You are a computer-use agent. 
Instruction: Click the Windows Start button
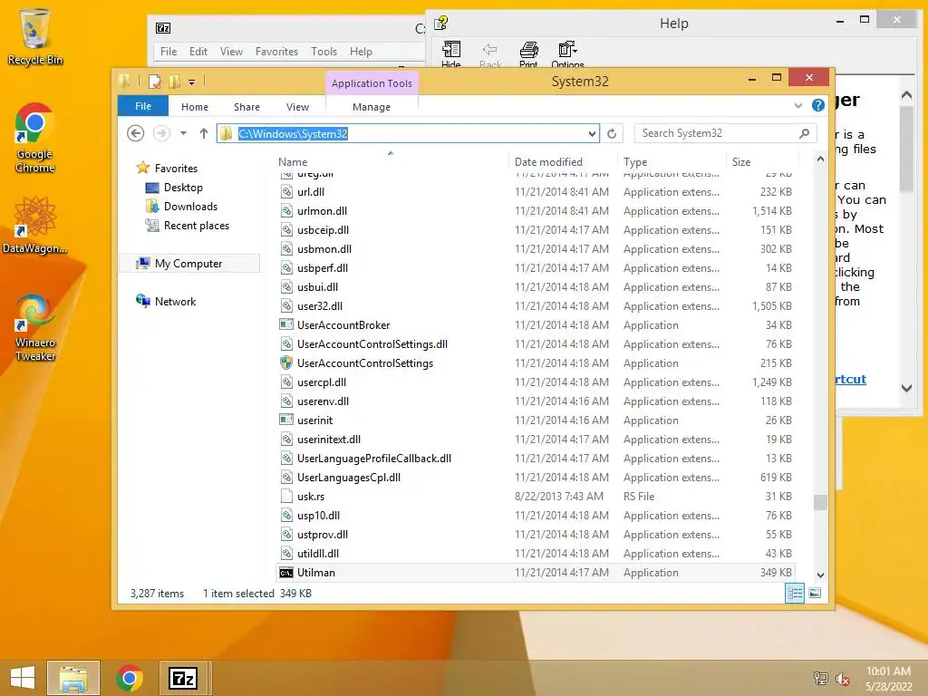[x=23, y=678]
